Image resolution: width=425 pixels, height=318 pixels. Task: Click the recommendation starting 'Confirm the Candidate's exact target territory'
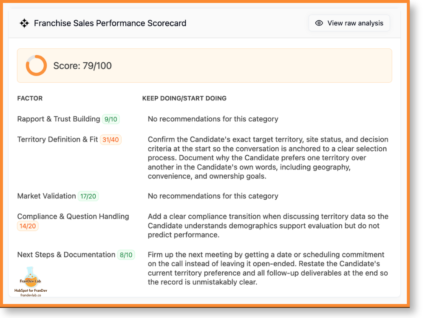click(268, 158)
